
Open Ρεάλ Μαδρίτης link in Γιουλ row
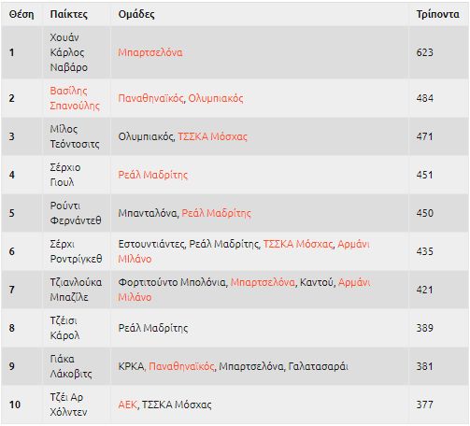pos(152,175)
